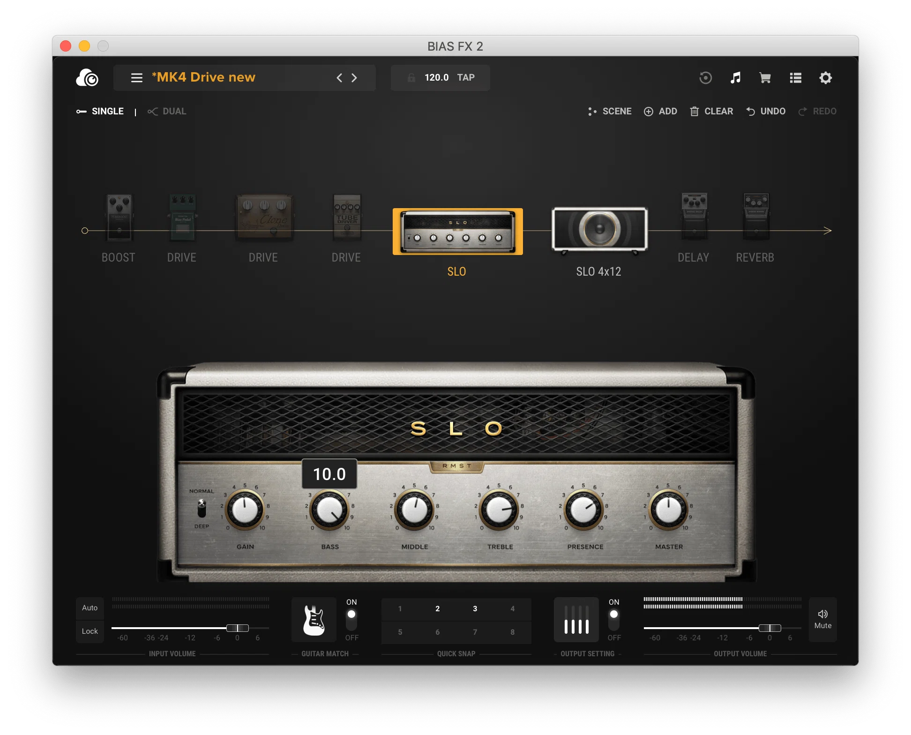Open the preset list hamburger menu

[136, 78]
